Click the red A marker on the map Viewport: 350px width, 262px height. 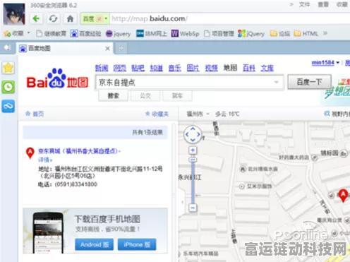tap(343, 196)
